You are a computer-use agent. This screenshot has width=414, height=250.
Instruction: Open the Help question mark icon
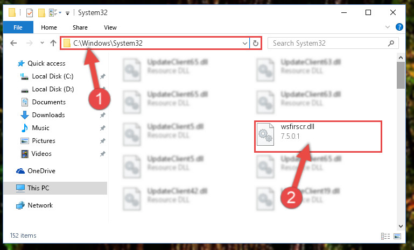pyautogui.click(x=399, y=27)
